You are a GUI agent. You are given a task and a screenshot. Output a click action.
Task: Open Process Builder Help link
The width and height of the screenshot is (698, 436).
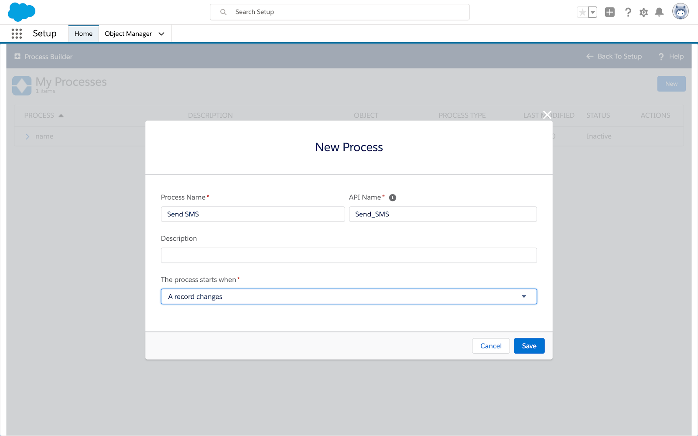671,56
